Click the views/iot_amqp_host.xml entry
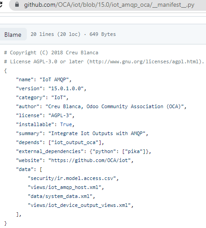This screenshot has height=228, width=206. [x=64, y=187]
